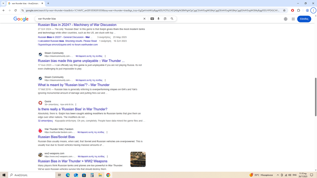
Task: Open a new browser tab
Action: pyautogui.click(x=48, y=3)
